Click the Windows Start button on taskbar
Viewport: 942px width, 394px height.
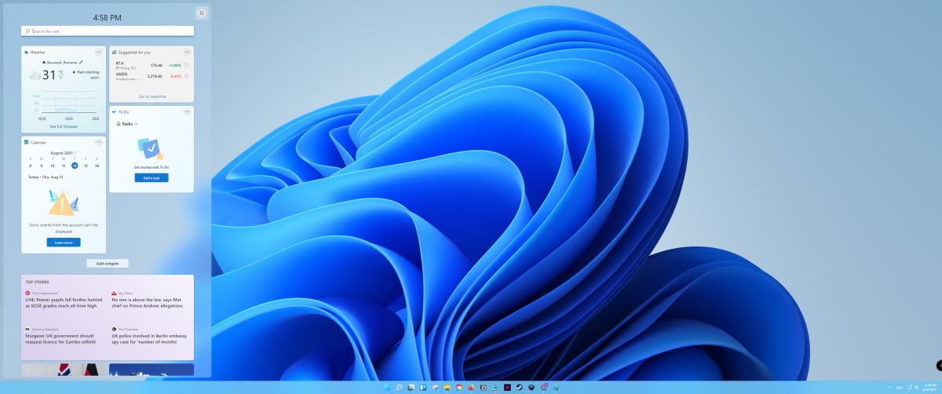coord(386,388)
